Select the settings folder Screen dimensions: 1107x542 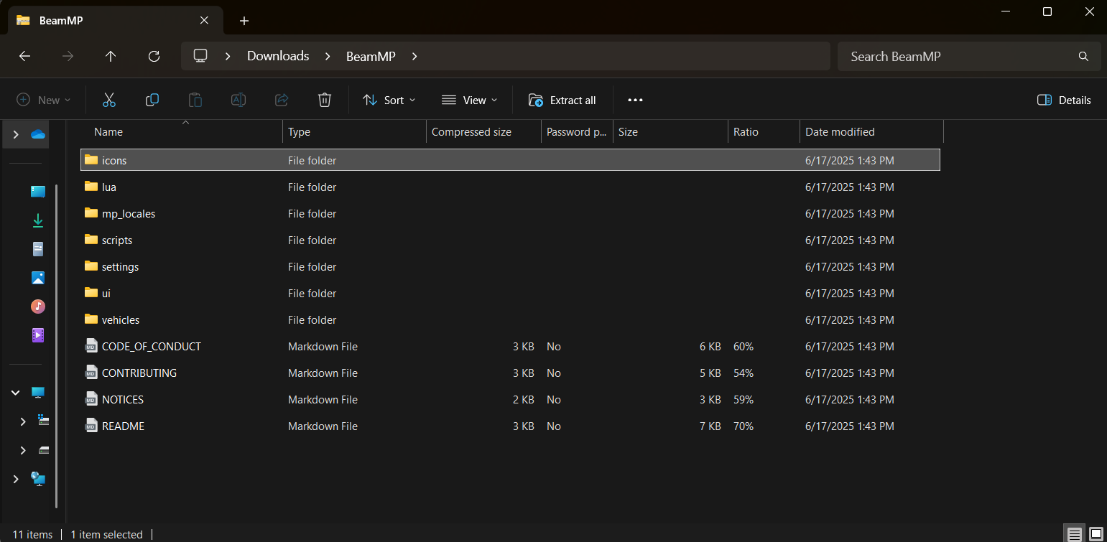click(x=510, y=266)
